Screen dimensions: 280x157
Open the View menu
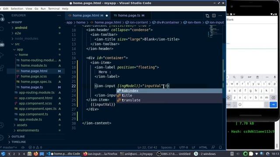pos(28,9)
